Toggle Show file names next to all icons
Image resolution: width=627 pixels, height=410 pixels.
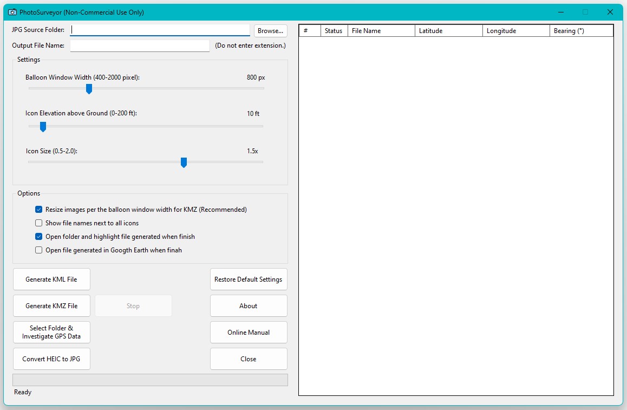pyautogui.click(x=38, y=223)
